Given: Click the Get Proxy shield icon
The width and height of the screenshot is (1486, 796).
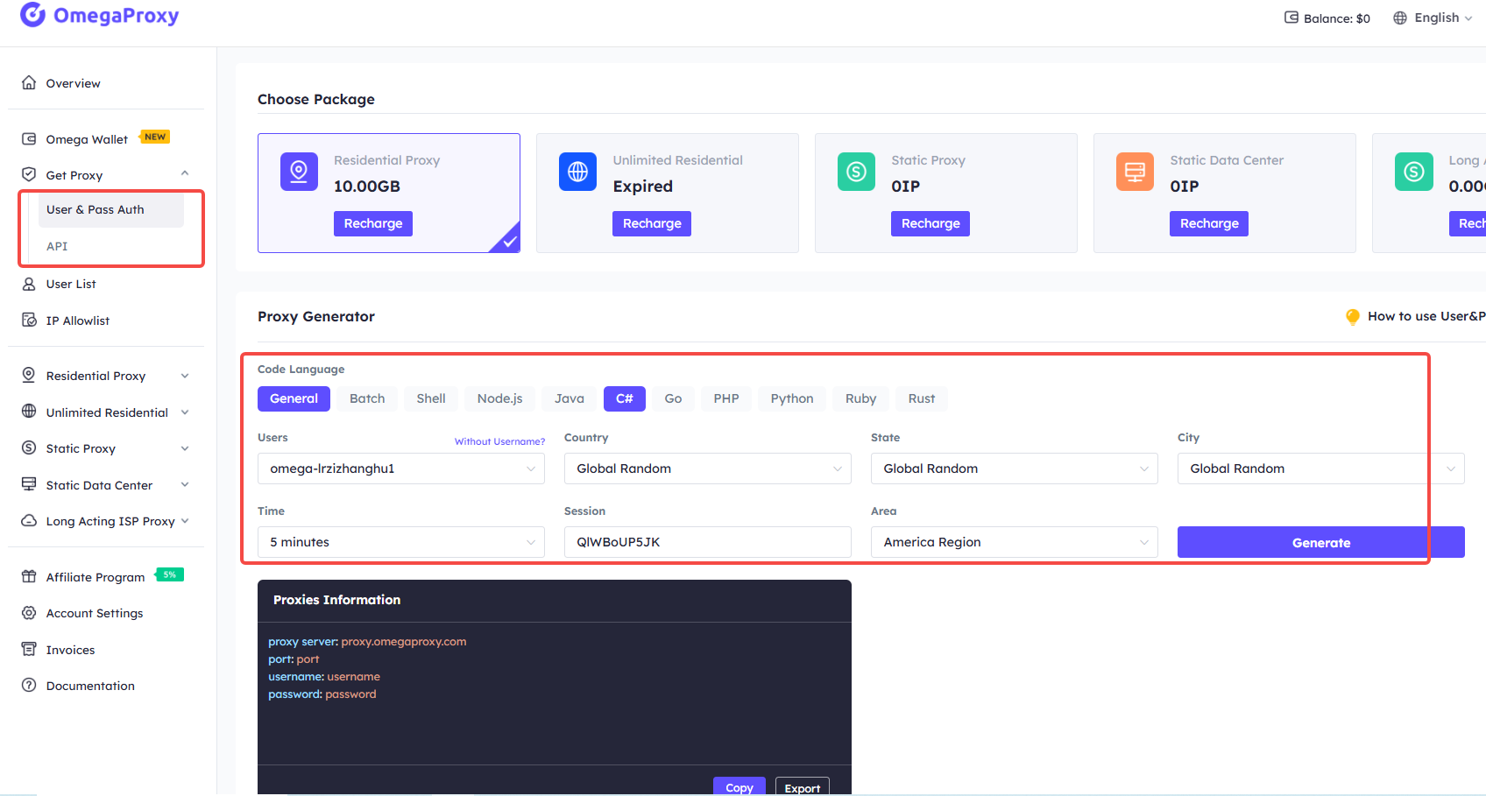Looking at the screenshot, I should tap(29, 175).
